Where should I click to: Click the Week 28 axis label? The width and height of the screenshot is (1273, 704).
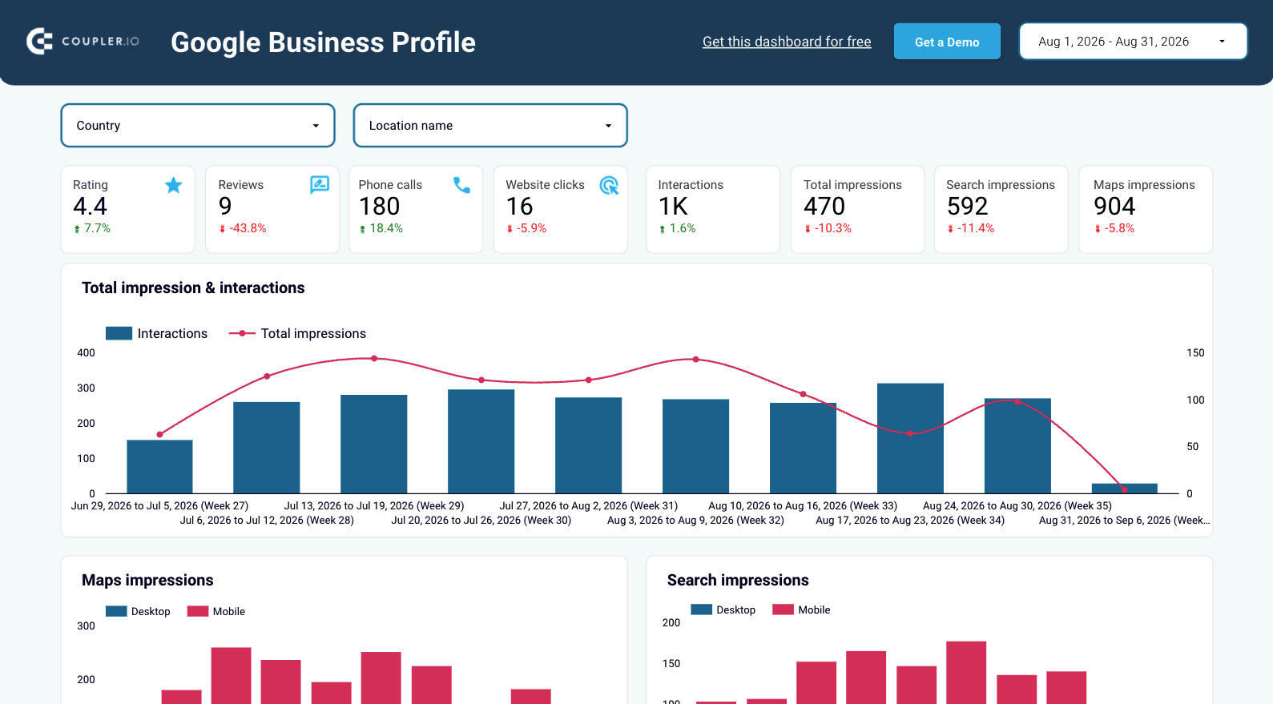coord(267,521)
